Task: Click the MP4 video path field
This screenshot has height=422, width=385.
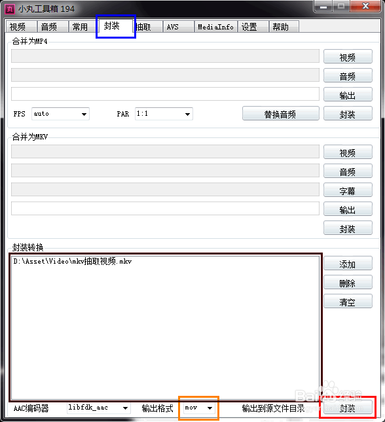Action: click(x=165, y=56)
